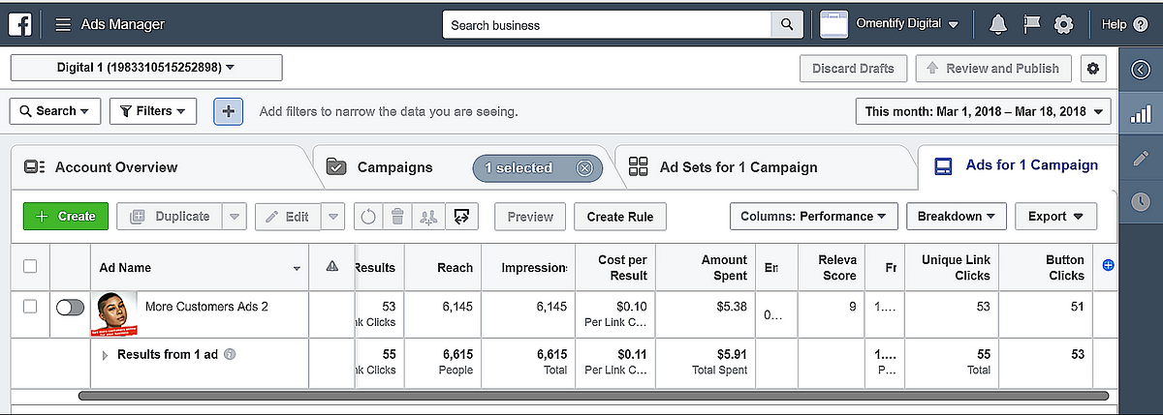Click the Facebook logo icon
The image size is (1163, 415).
pyautogui.click(x=20, y=24)
